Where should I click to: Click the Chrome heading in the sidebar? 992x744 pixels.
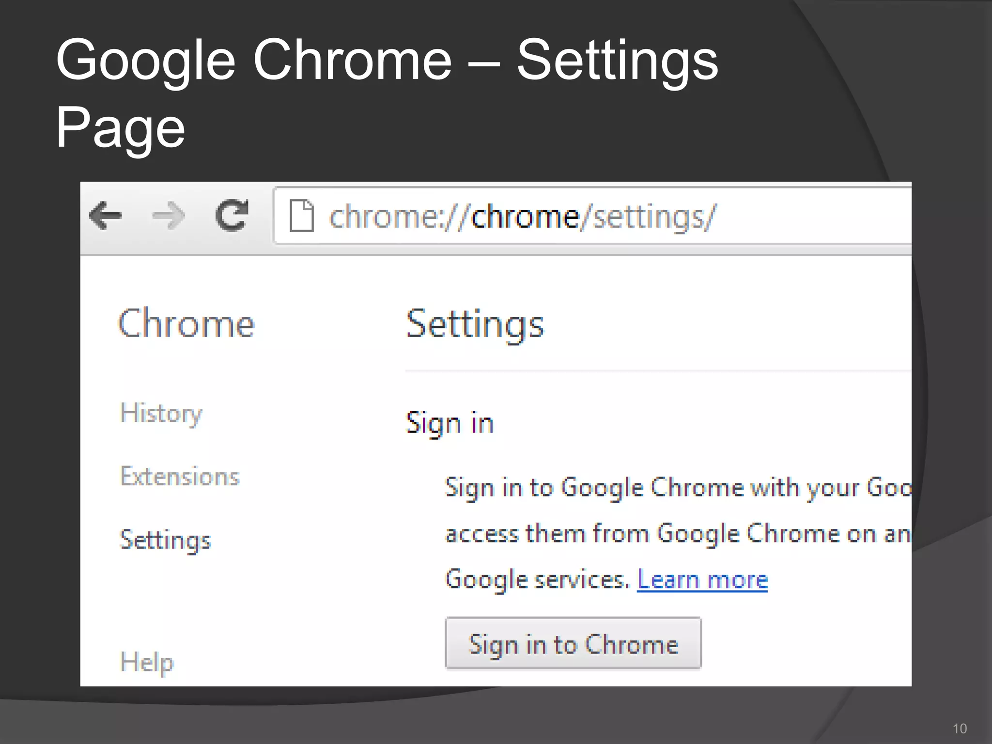[x=186, y=324]
